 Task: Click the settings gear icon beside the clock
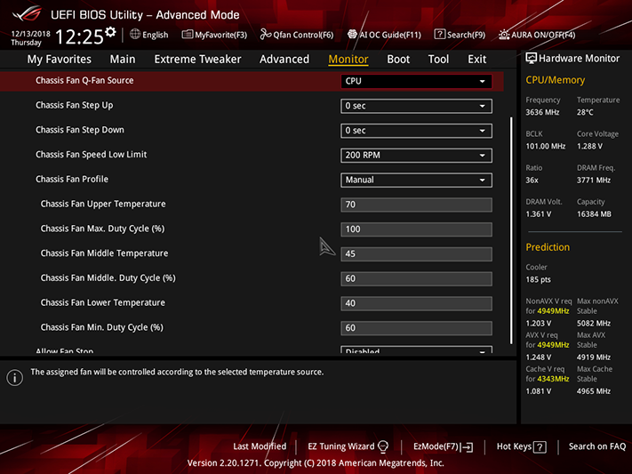click(x=110, y=32)
